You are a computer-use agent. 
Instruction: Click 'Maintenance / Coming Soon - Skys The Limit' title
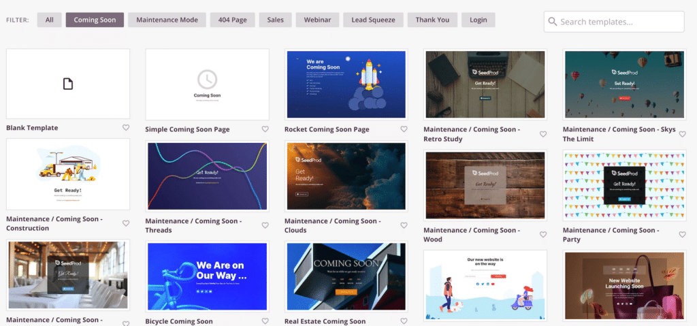point(619,134)
